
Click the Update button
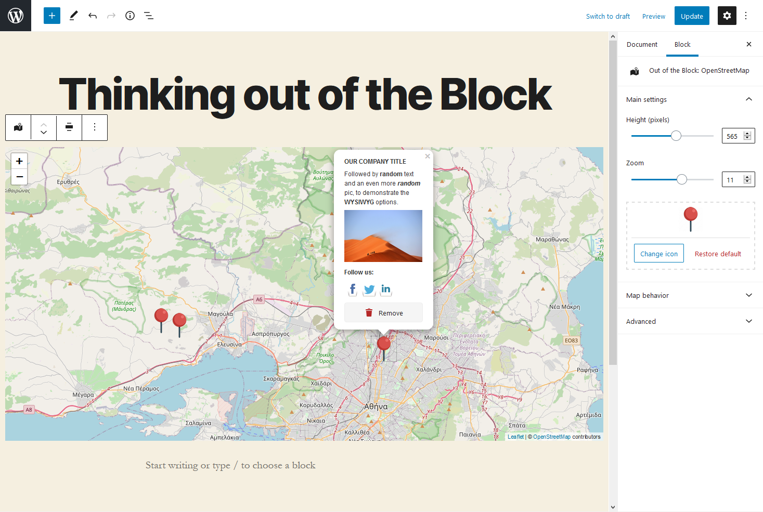(x=692, y=16)
